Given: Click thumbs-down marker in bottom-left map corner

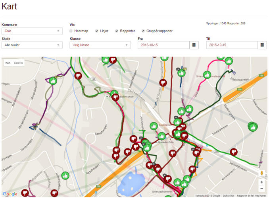Looking at the screenshot, I should pyautogui.click(x=25, y=193).
